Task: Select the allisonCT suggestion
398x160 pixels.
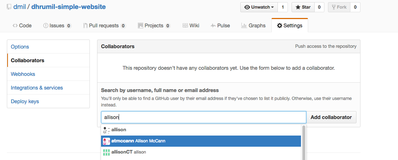Action: [201, 152]
